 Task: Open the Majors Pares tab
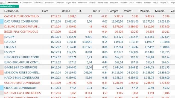tap(71, 2)
